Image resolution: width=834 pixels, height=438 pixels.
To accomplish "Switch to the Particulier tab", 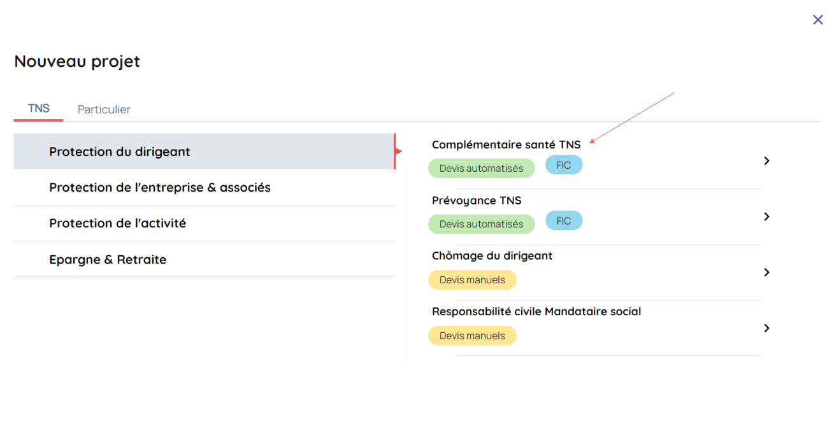I will 104,109.
